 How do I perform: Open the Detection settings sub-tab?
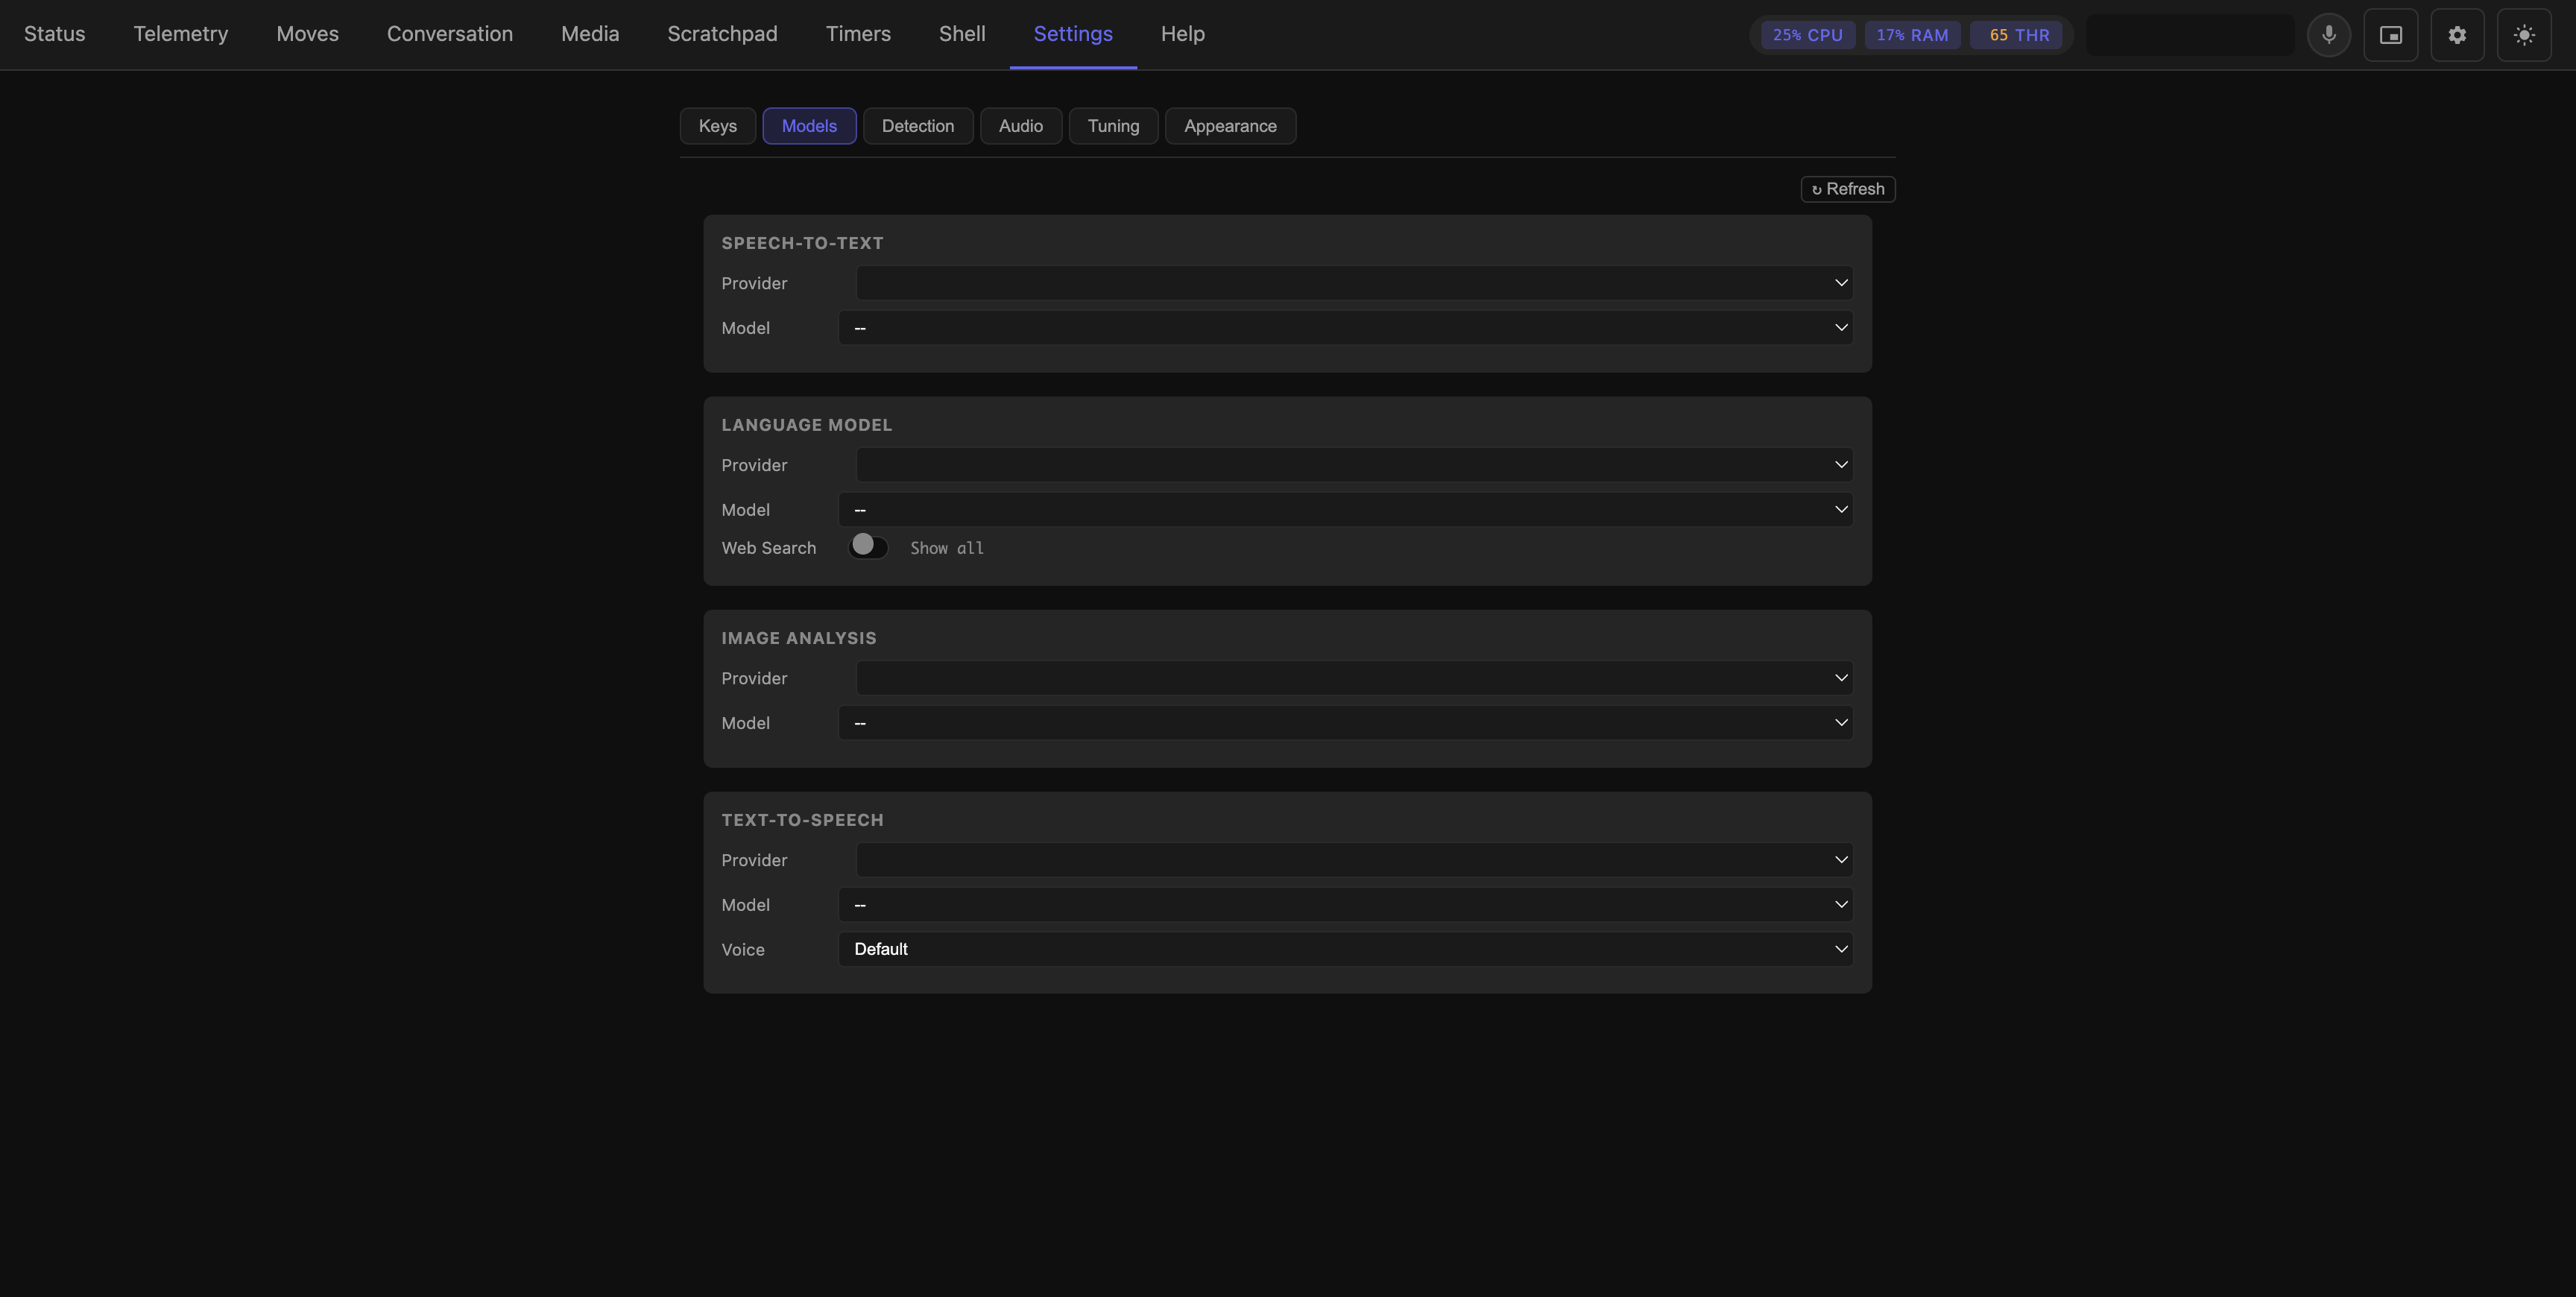[x=918, y=126]
